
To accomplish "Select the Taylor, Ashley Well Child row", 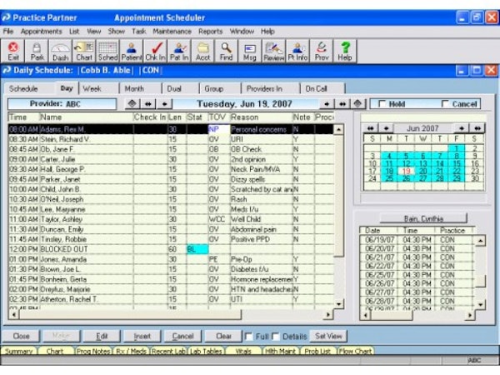I will (x=171, y=219).
